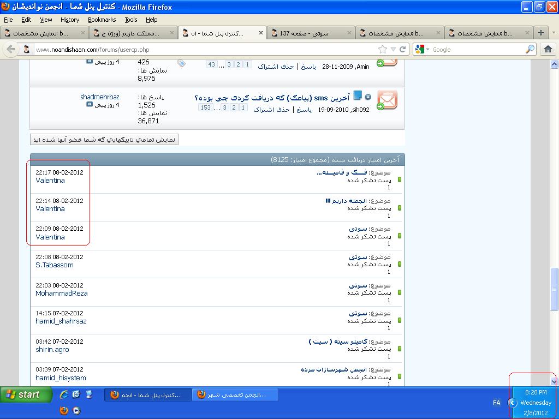Open the S.Tabassom user profile link
Screen dimensions: 559x419
55,265
